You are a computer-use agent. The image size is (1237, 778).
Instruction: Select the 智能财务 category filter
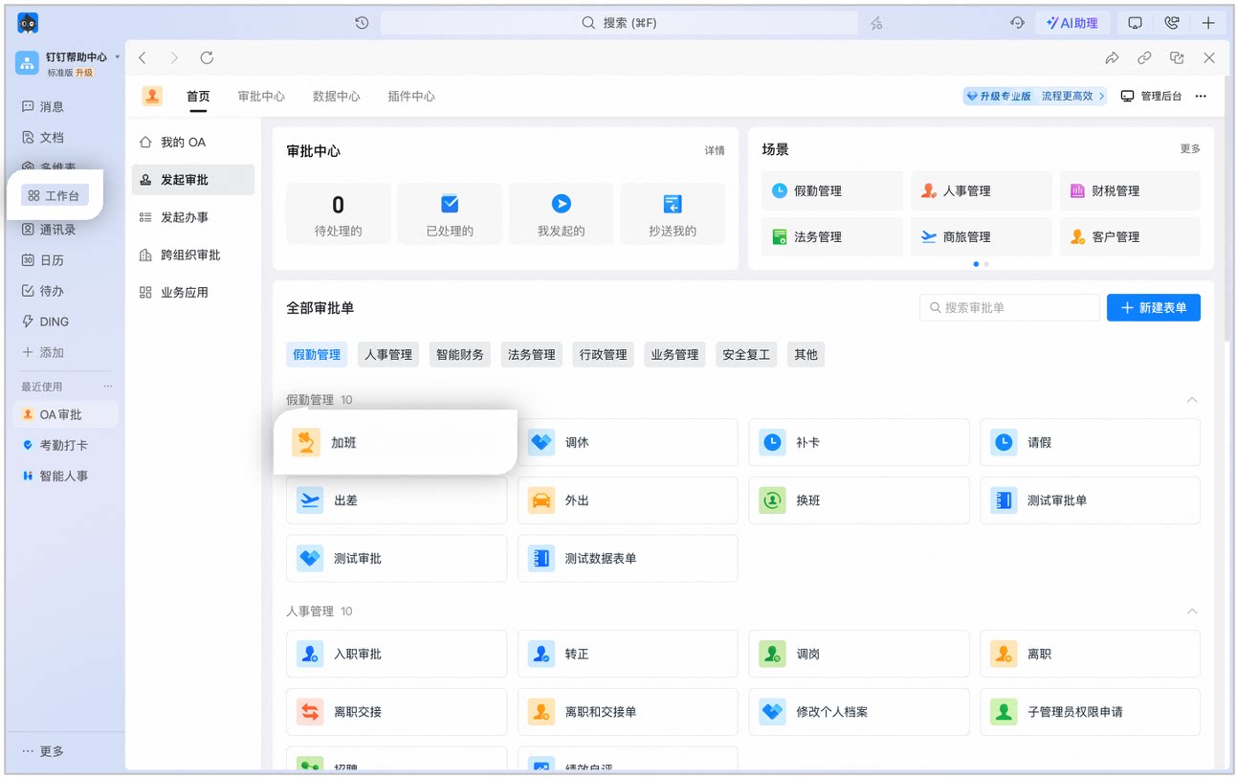[x=460, y=355]
